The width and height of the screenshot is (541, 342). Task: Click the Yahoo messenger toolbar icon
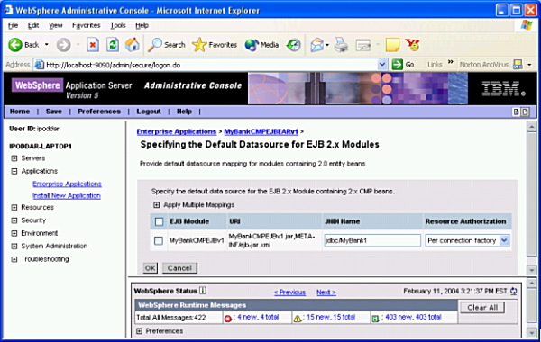click(412, 45)
